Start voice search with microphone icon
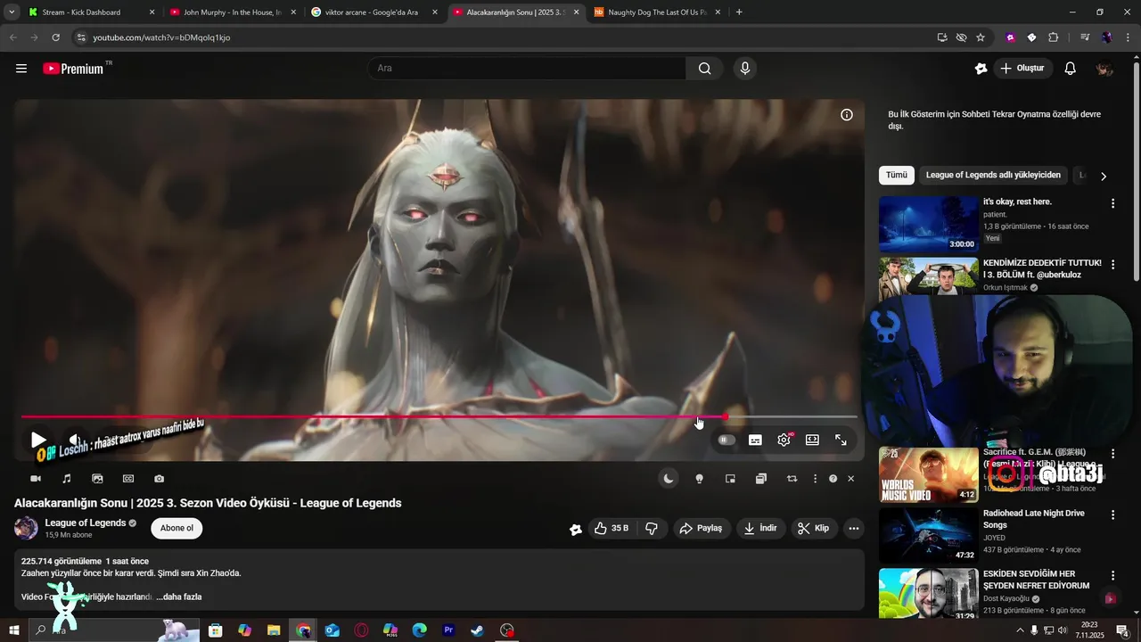The height and width of the screenshot is (642, 1141). [x=745, y=69]
